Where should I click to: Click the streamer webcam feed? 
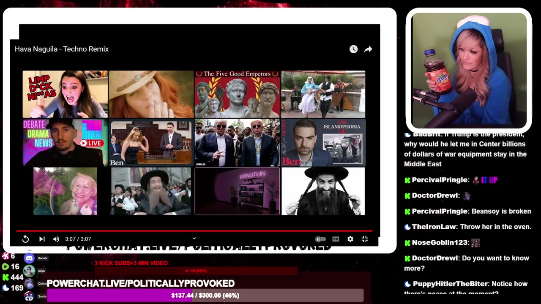tap(469, 70)
